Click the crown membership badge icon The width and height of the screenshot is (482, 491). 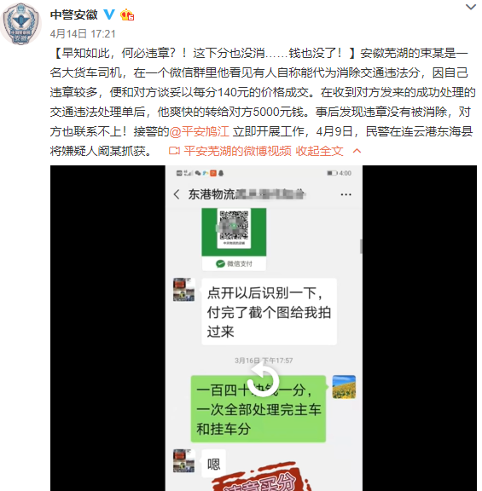[x=127, y=14]
